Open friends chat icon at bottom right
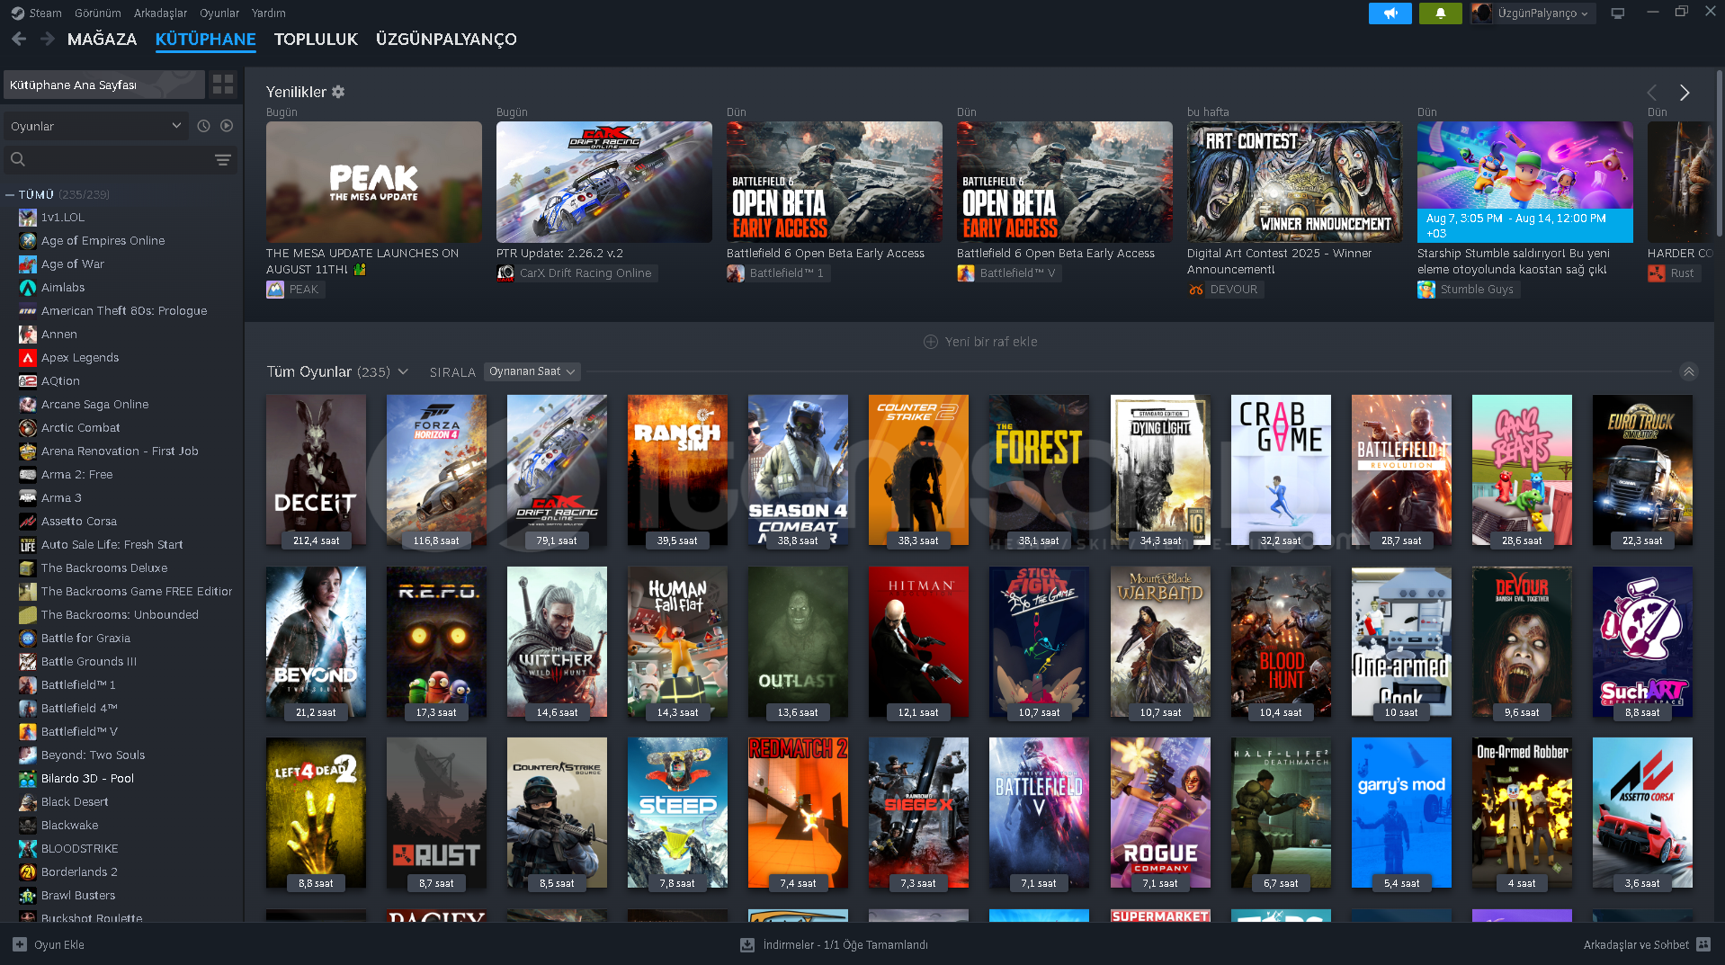This screenshot has height=965, width=1725. [x=1703, y=944]
